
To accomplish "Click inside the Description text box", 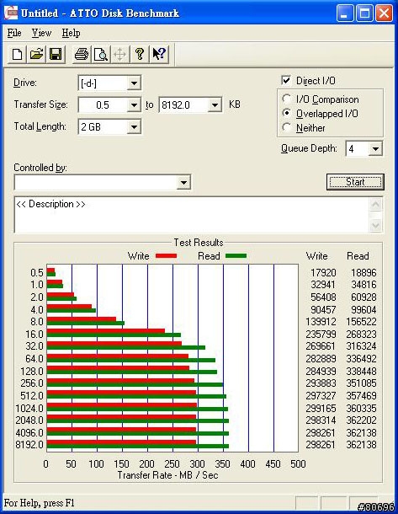I will (193, 215).
